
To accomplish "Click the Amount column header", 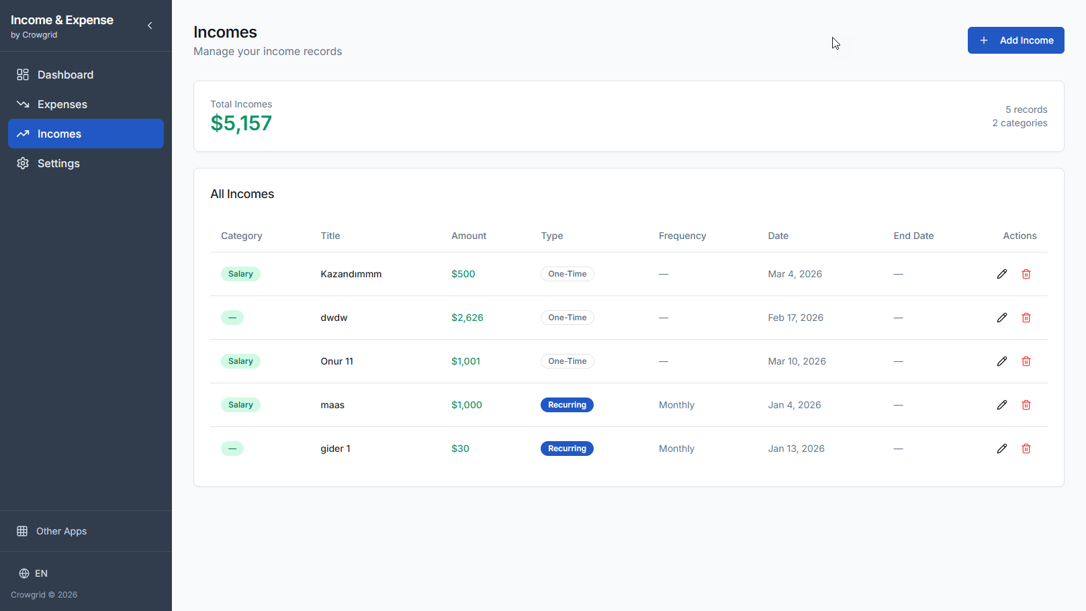I will coord(468,236).
